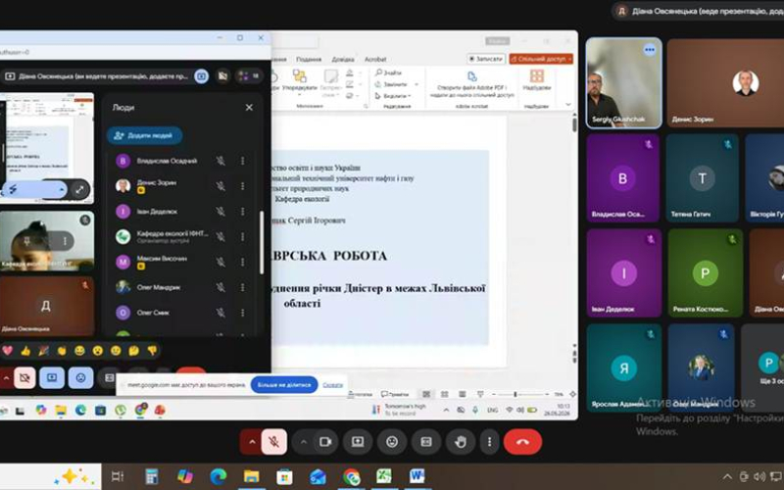Screen dimensions: 784x490
Task: Open more options for Денис Зорин in the people list
Action: click(243, 186)
